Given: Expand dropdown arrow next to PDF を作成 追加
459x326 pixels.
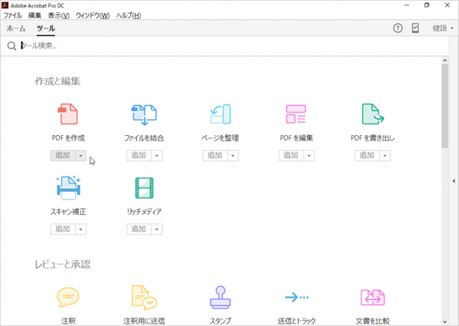Looking at the screenshot, I should (x=81, y=156).
